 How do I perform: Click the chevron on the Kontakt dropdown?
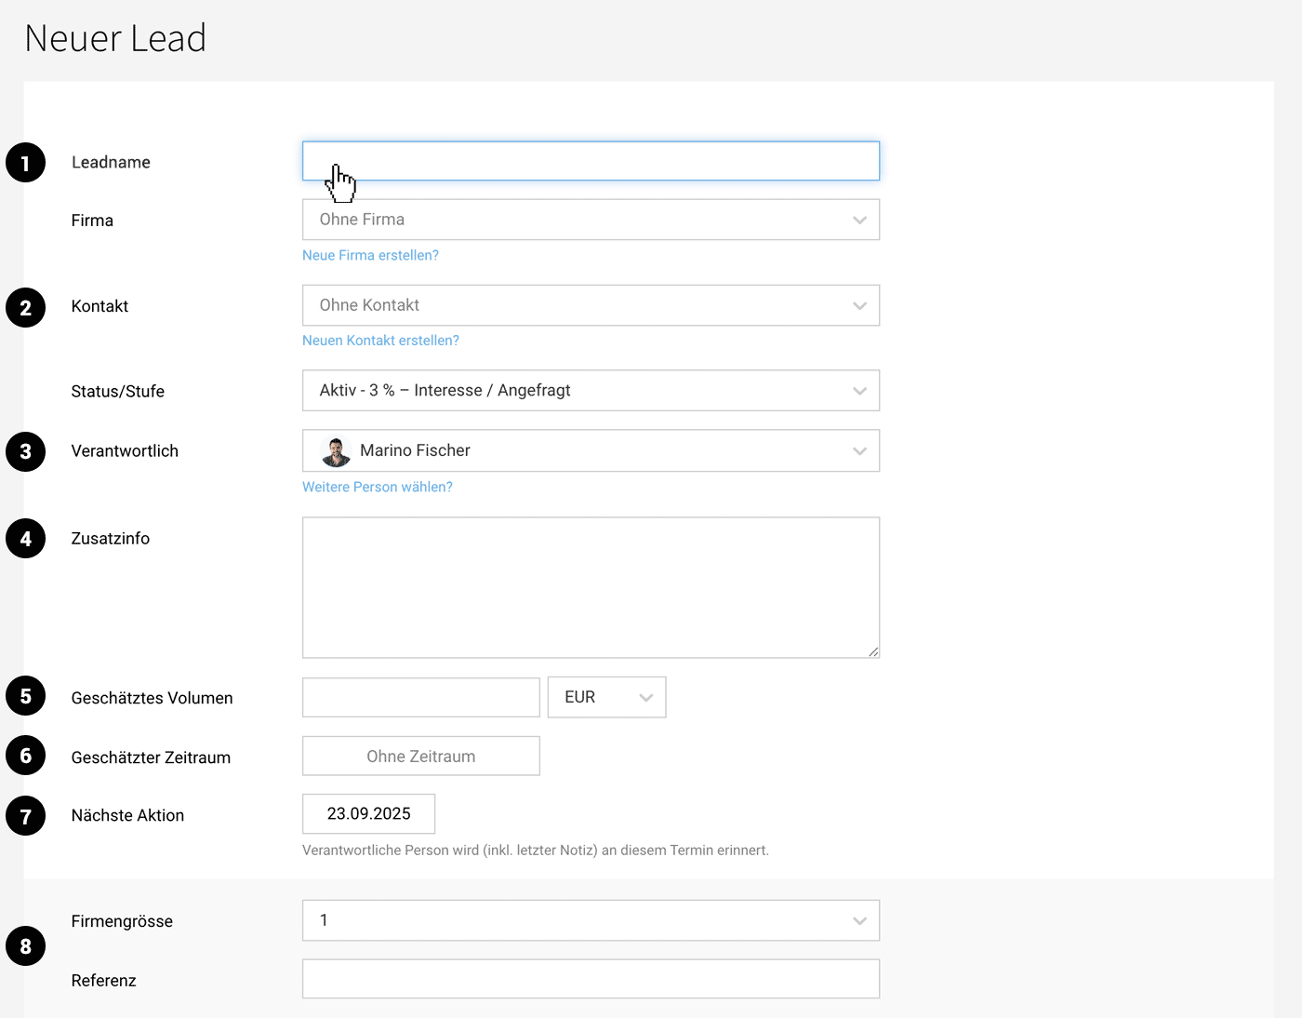(857, 304)
